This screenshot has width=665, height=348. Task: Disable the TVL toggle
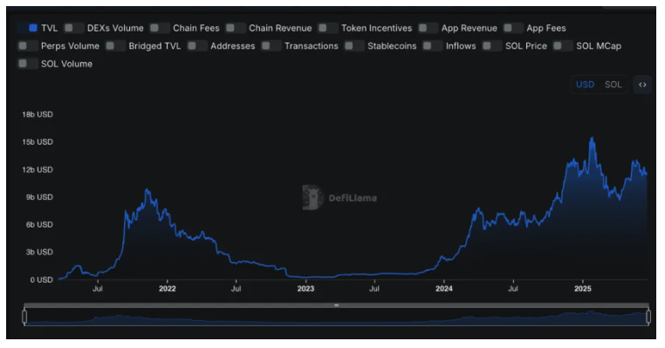pyautogui.click(x=28, y=28)
